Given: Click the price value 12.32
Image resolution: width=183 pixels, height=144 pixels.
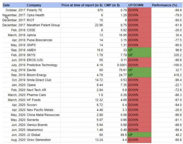Looking at the screenshot, I should click(99, 100).
